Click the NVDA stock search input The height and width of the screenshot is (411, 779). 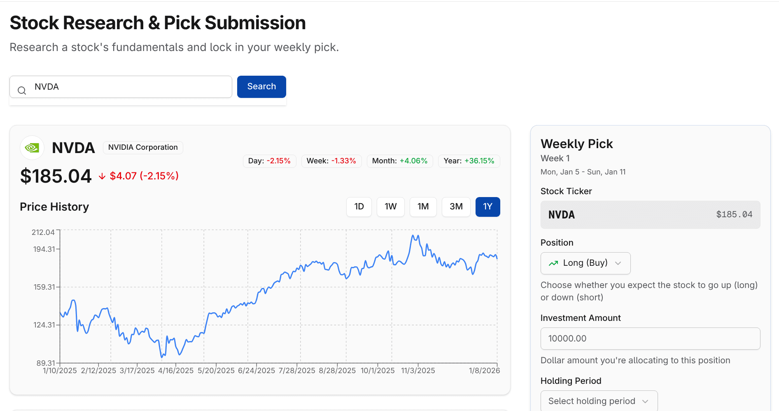121,86
